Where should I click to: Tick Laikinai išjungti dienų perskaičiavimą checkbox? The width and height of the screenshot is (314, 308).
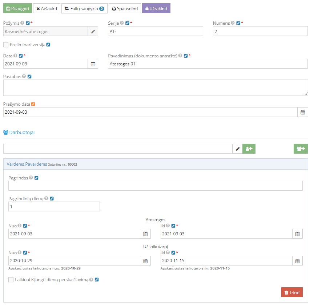(11, 280)
